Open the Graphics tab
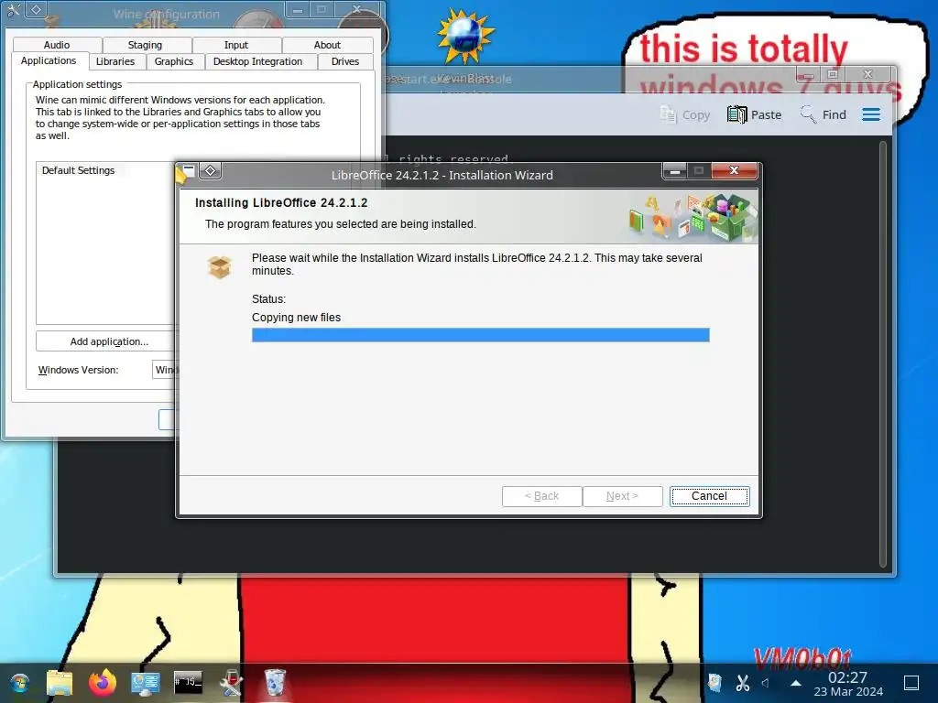The width and height of the screenshot is (938, 703). [x=173, y=61]
